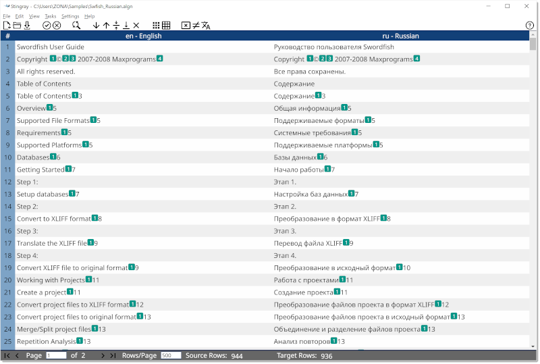This screenshot has width=540, height=364.
Task: Click the dotted grid icon
Action: (x=156, y=25)
